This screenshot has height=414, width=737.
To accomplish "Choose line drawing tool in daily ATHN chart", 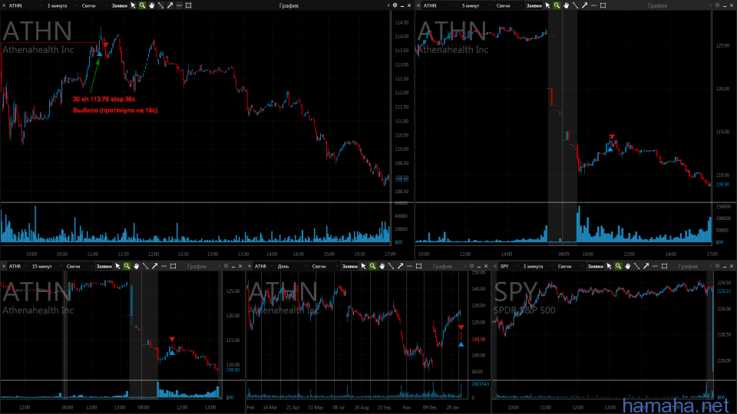I will (391, 266).
